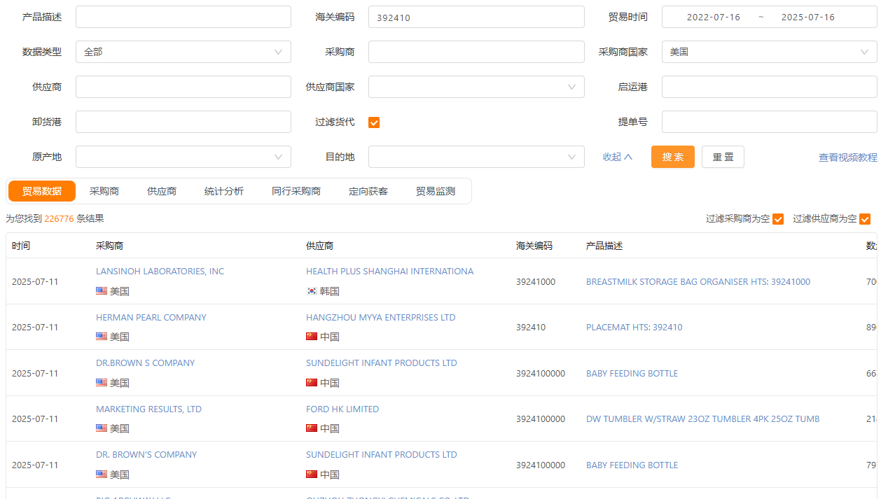
Task: Open the 目的地 dropdown
Action: [x=476, y=157]
